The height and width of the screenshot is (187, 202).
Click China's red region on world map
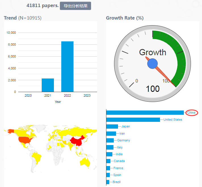77,140
